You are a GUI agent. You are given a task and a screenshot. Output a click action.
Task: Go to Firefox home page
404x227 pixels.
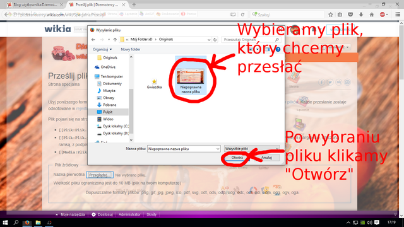click(372, 15)
